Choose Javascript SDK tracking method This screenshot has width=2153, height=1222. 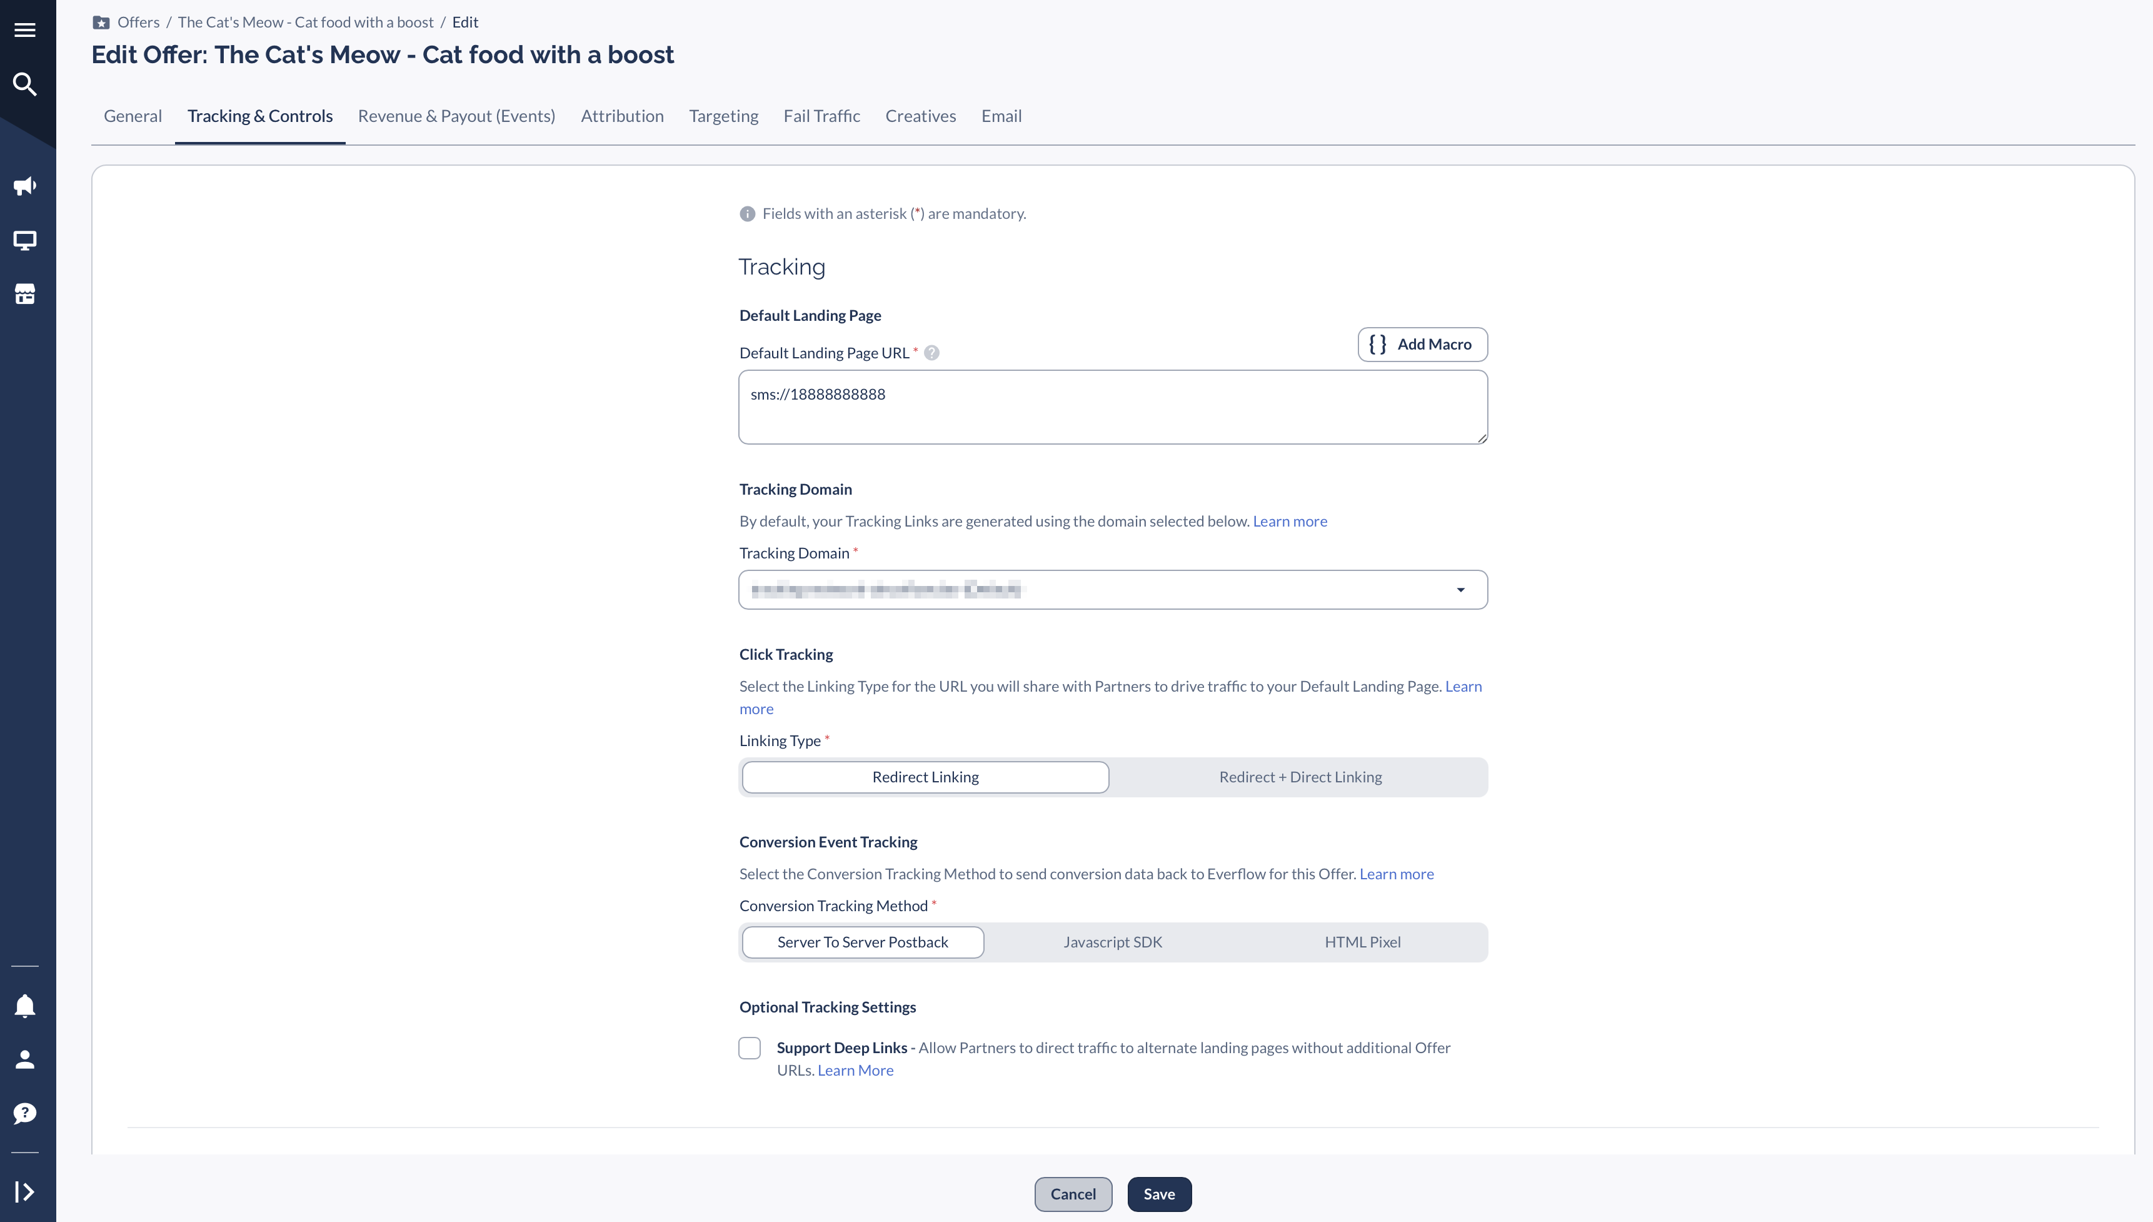click(1113, 942)
